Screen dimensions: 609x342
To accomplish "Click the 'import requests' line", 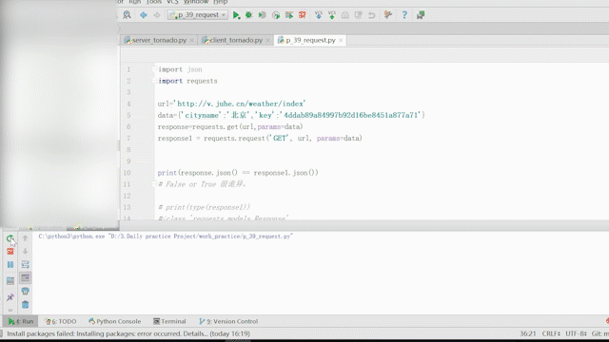I will tap(188, 81).
